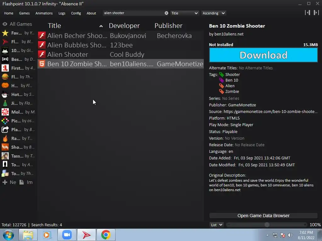Open Google Chrome from the taskbar
The width and height of the screenshot is (322, 241).
coord(106,235)
